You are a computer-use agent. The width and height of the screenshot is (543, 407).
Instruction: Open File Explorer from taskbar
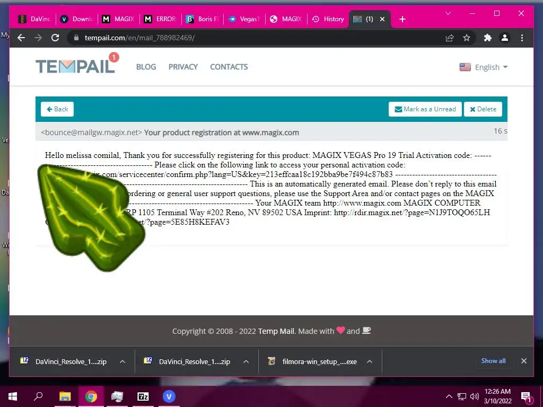pyautogui.click(x=65, y=396)
